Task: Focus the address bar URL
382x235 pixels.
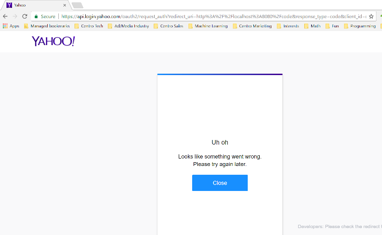Action: (x=213, y=16)
